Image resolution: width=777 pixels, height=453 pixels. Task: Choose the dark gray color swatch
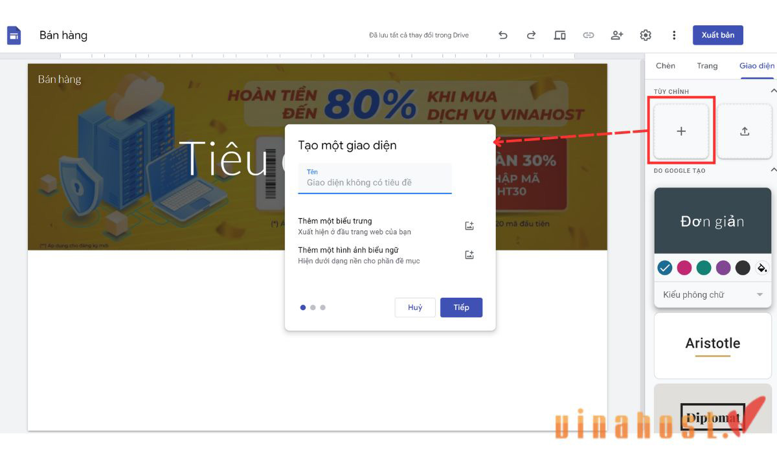tap(743, 268)
